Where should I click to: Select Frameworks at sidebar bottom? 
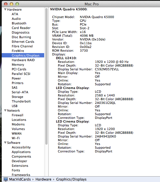[x=21, y=175]
